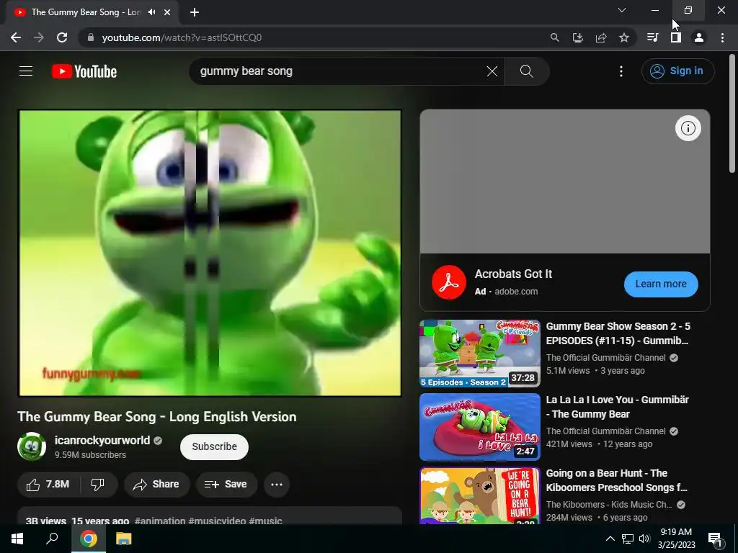Click the address bar URL
Image resolution: width=738 pixels, height=553 pixels.
click(182, 37)
